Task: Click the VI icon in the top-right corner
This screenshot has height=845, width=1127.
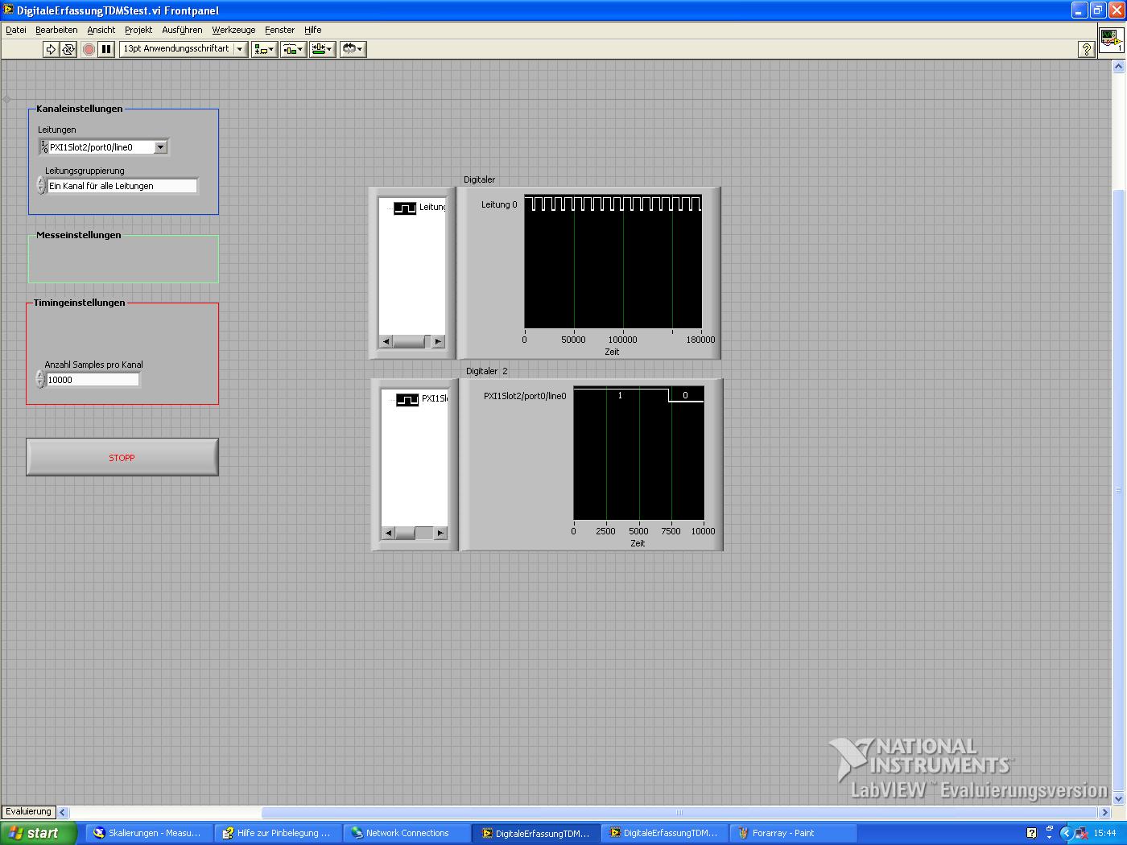Action: point(1112,39)
